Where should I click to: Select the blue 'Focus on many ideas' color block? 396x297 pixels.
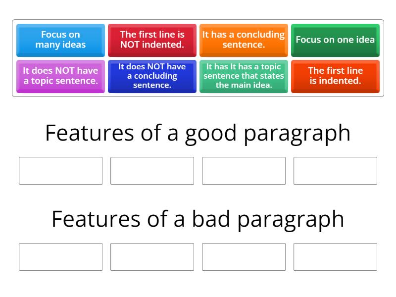(x=60, y=40)
